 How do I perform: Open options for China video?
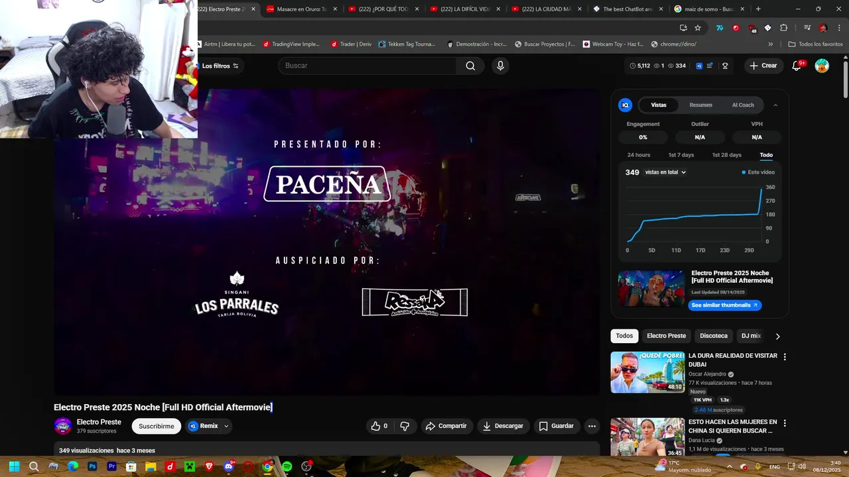tap(785, 423)
